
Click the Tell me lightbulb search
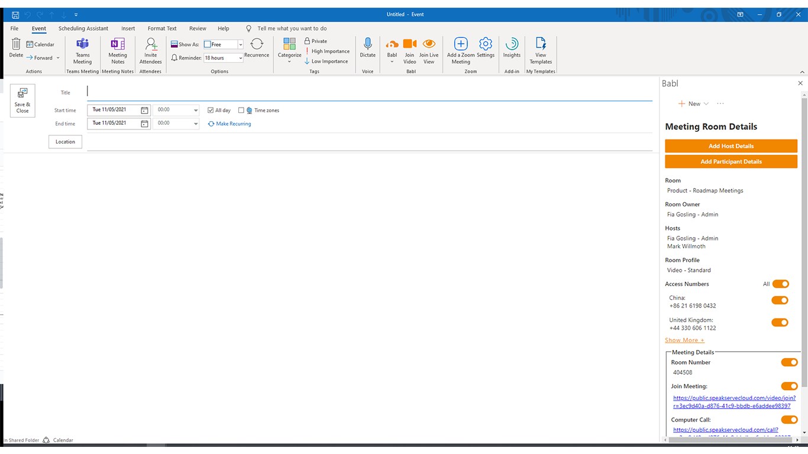coord(249,28)
